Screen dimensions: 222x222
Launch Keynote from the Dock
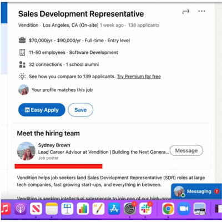coord(67,209)
